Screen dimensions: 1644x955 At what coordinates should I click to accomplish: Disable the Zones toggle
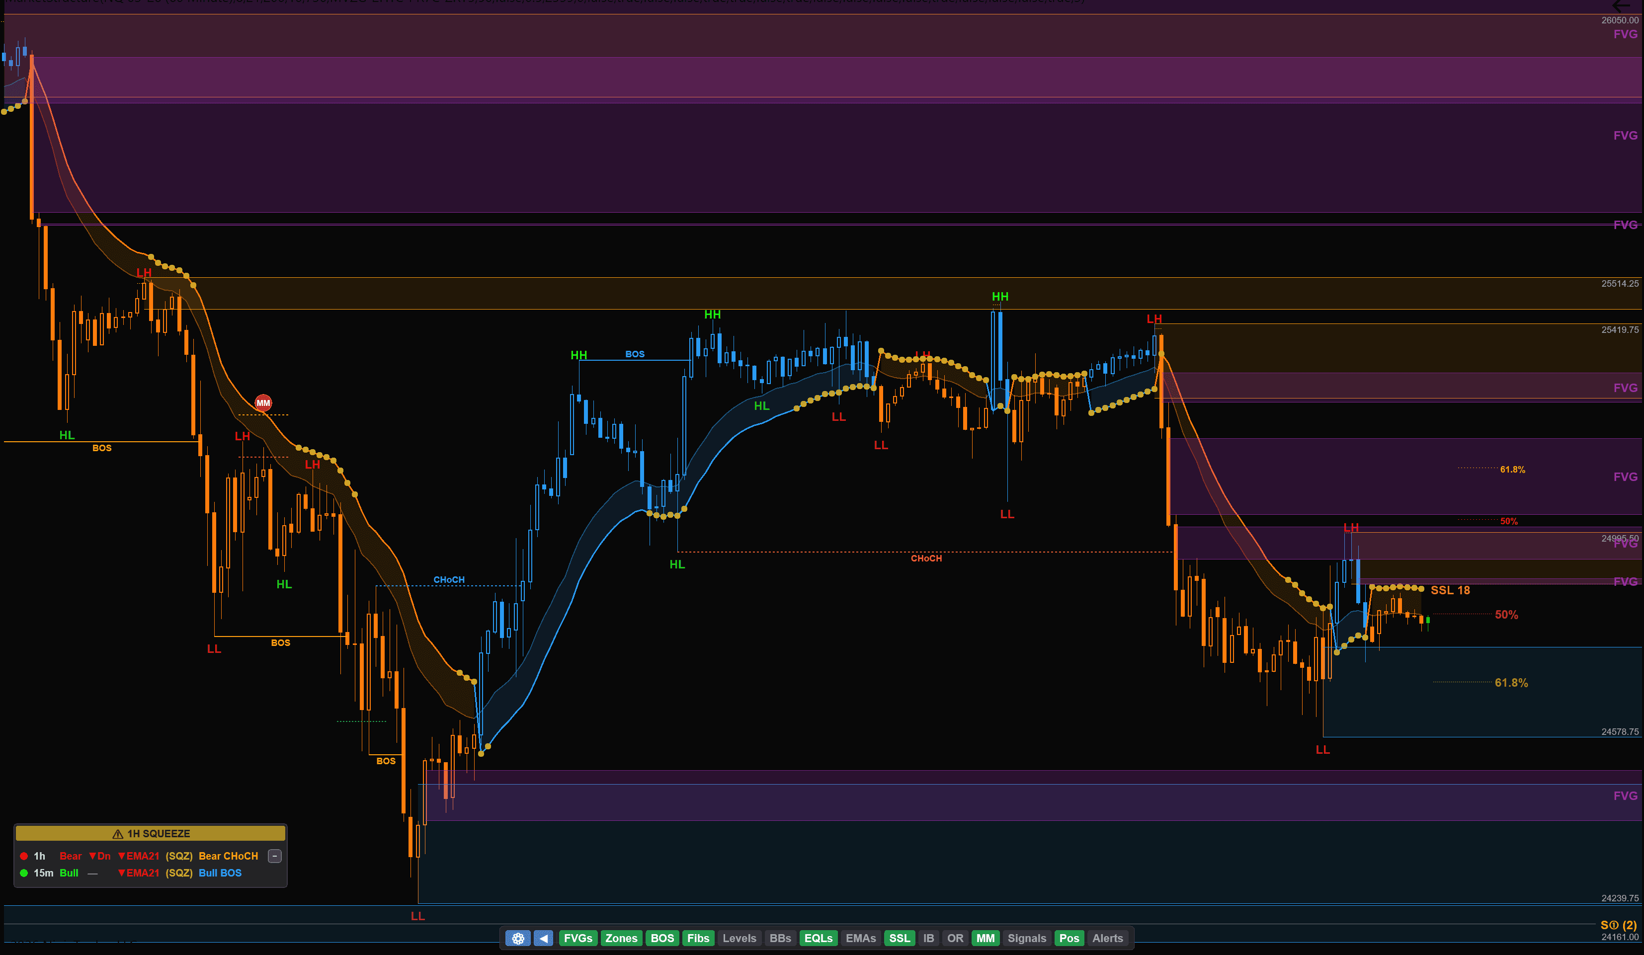pyautogui.click(x=621, y=938)
